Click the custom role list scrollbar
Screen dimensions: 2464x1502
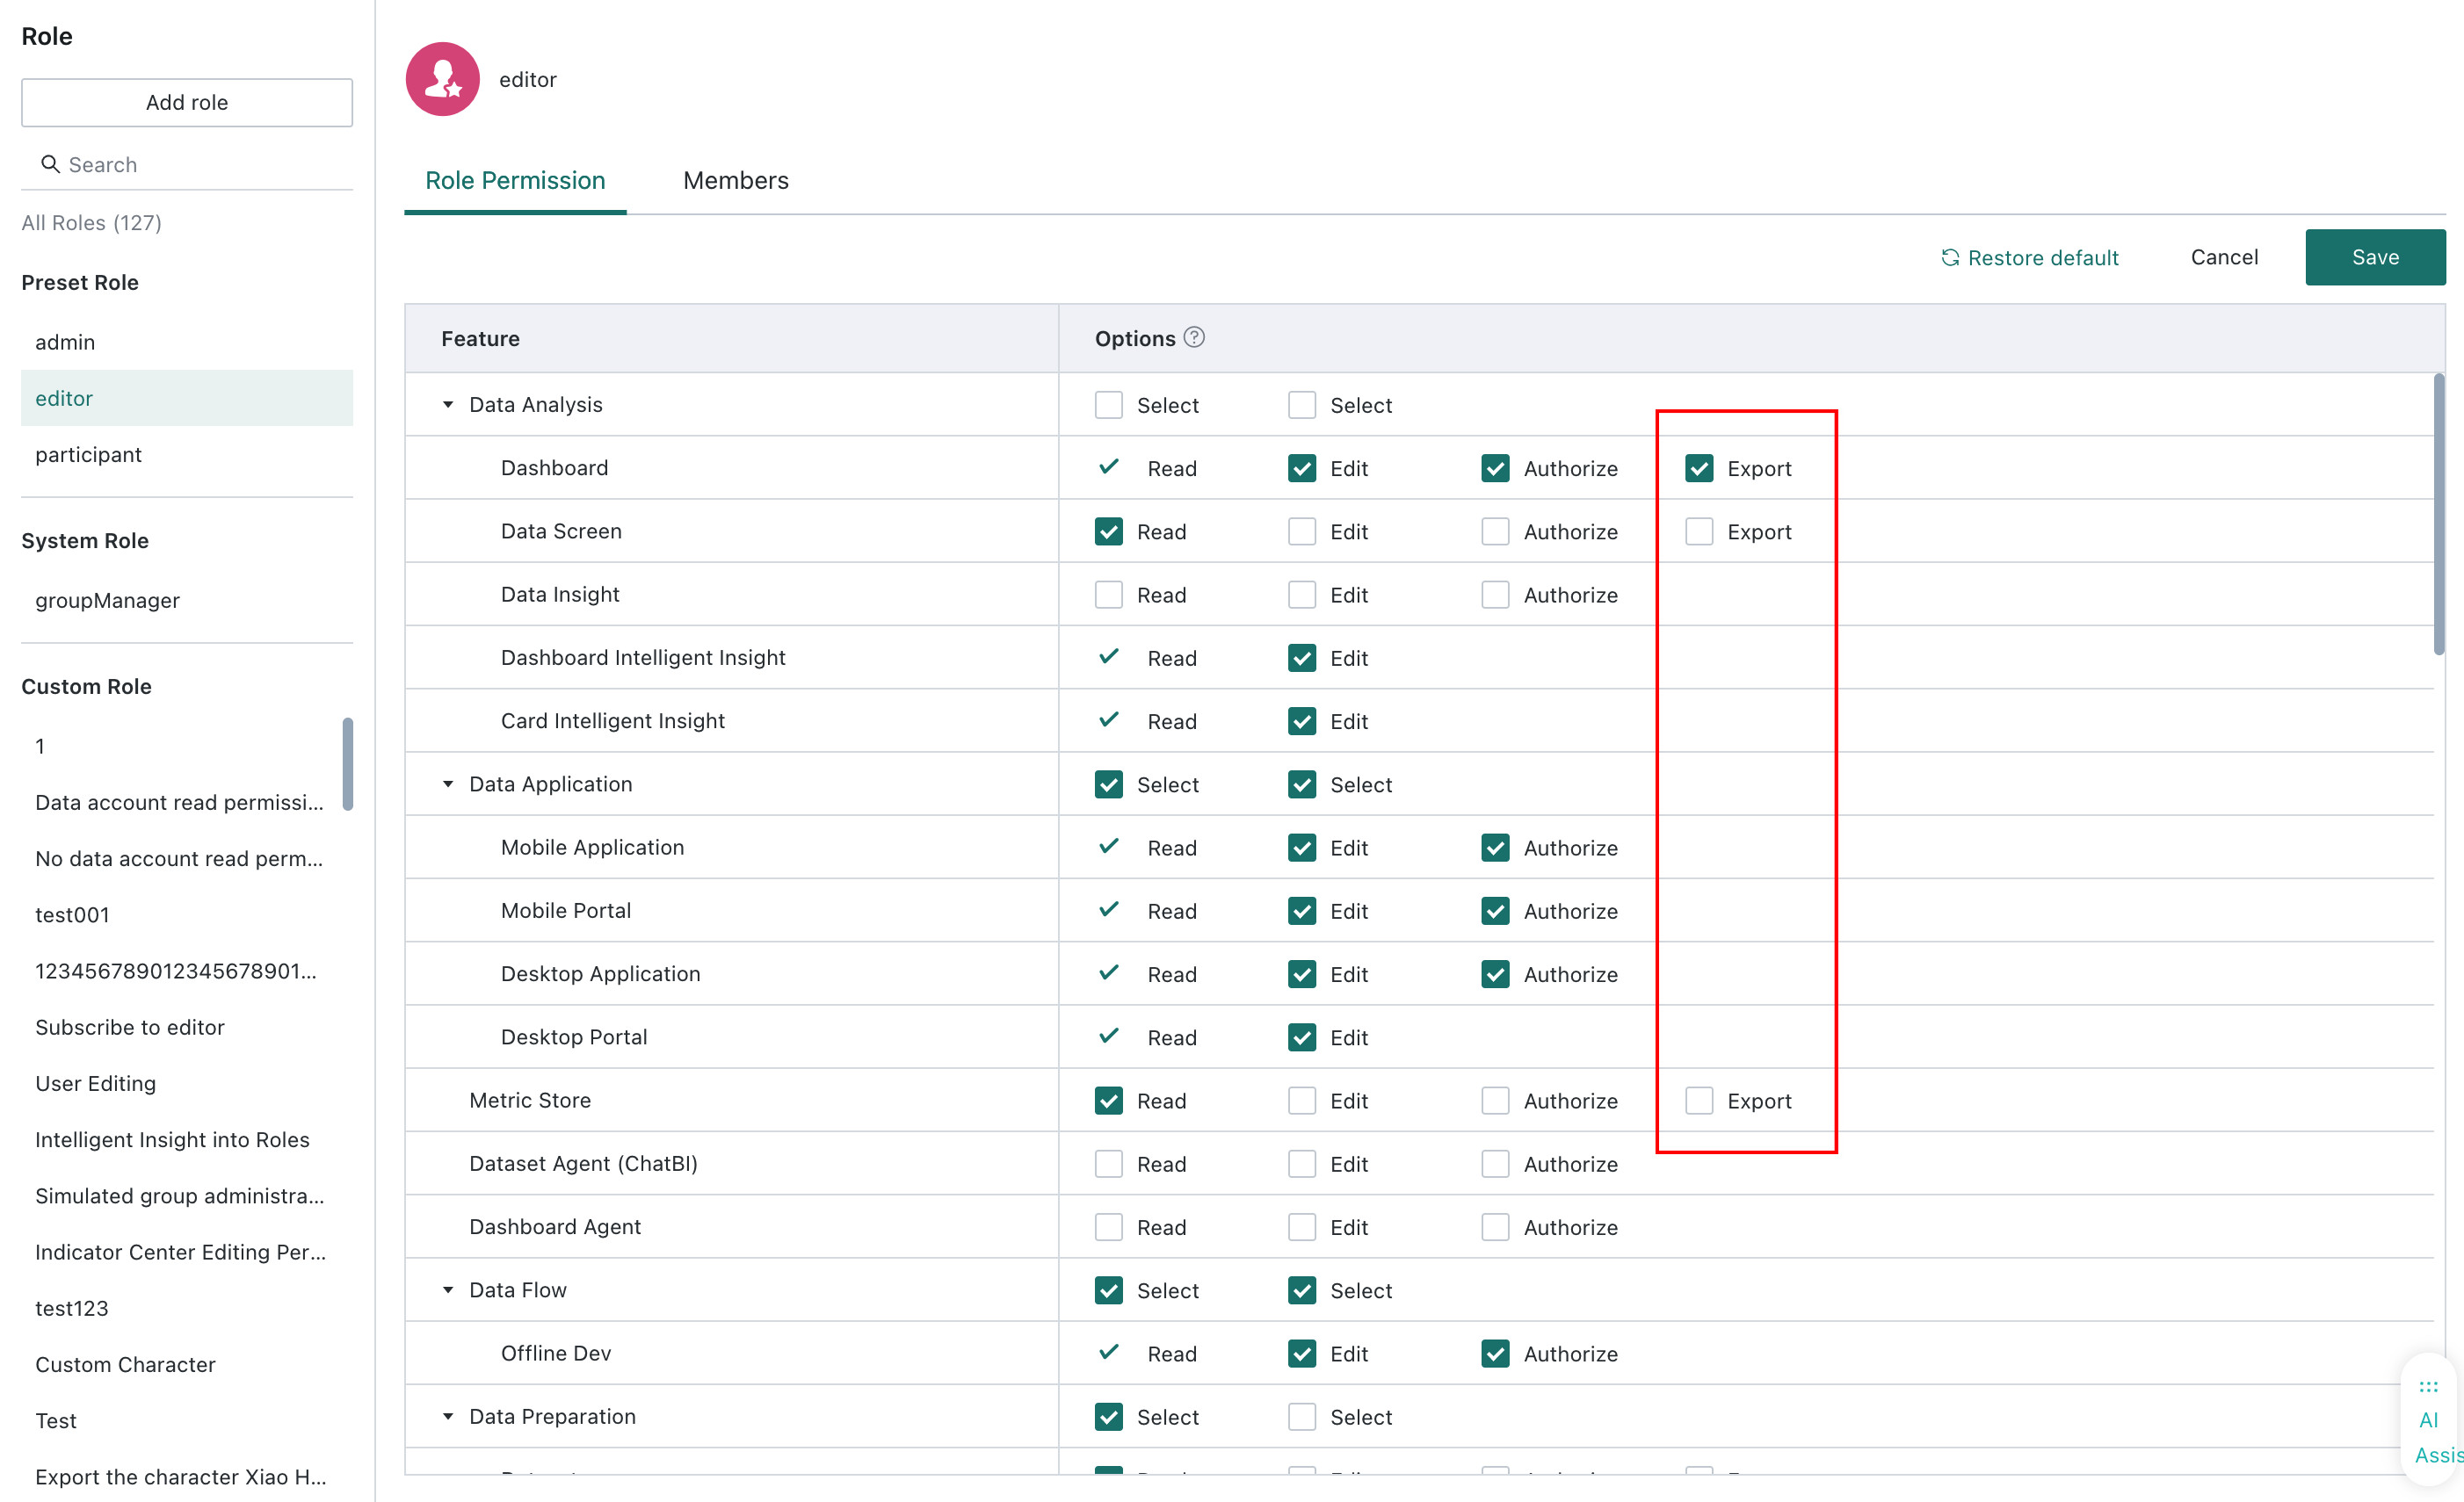coord(347,764)
